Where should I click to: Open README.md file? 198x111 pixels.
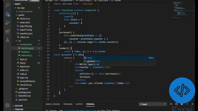coord(24,96)
